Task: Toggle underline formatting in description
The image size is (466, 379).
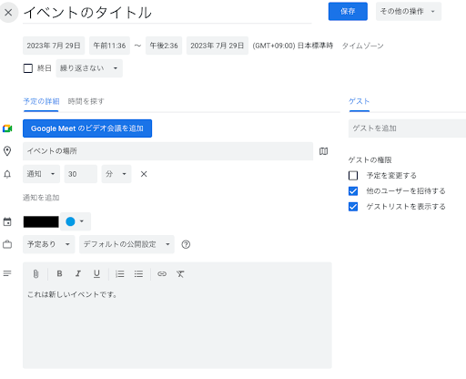Action: 96,274
